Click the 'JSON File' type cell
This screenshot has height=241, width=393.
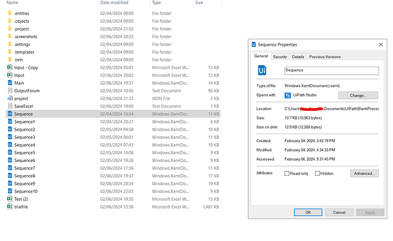[161, 98]
